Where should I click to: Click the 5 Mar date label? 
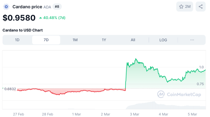(x=192, y=114)
